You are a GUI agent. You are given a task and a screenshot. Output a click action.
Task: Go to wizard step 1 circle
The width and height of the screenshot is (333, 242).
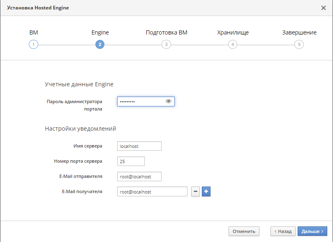pos(33,44)
